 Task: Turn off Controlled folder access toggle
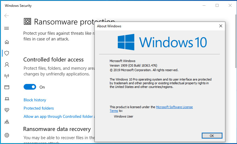(x=30, y=87)
